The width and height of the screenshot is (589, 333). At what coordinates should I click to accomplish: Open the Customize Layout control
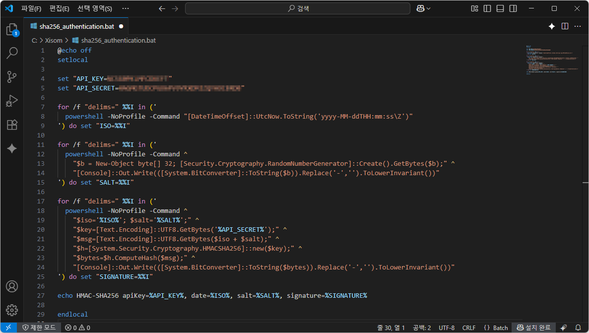point(474,8)
